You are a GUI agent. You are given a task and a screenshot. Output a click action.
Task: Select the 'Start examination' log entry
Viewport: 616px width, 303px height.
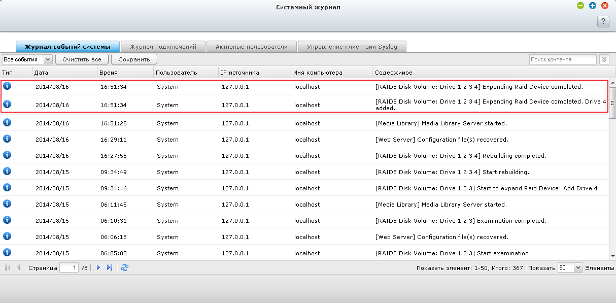click(x=304, y=253)
